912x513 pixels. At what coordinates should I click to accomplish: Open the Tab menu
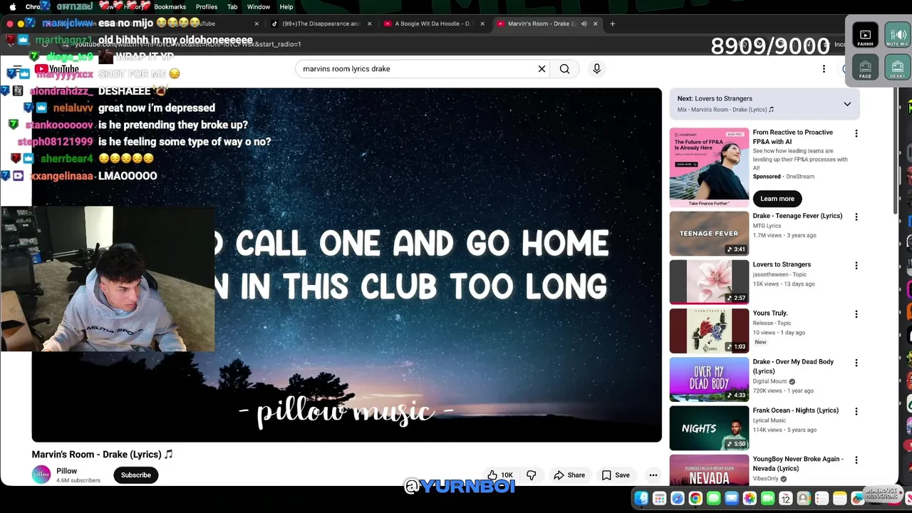(232, 6)
